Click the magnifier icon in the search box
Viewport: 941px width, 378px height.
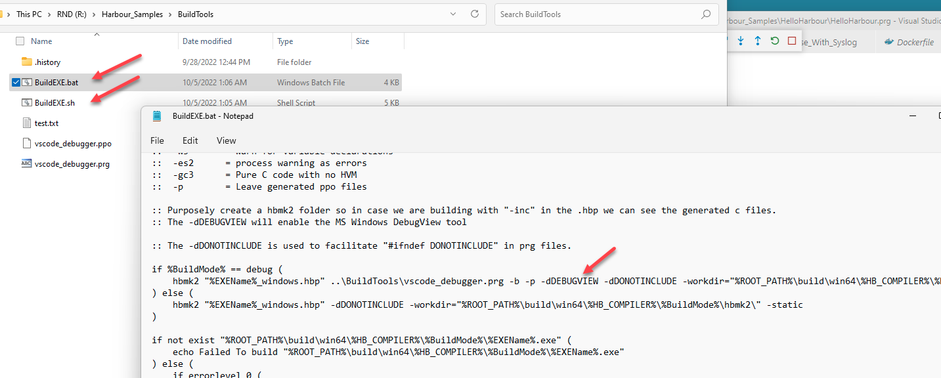(706, 14)
